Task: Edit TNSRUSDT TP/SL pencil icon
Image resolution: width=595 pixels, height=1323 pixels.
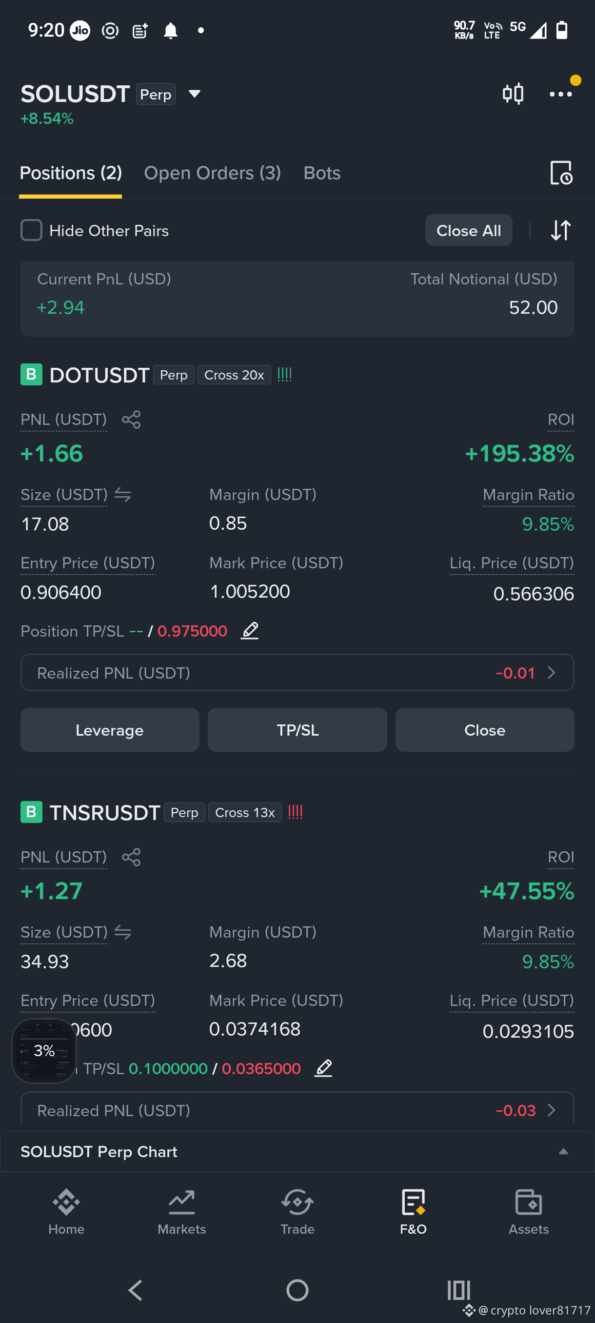Action: 323,1068
